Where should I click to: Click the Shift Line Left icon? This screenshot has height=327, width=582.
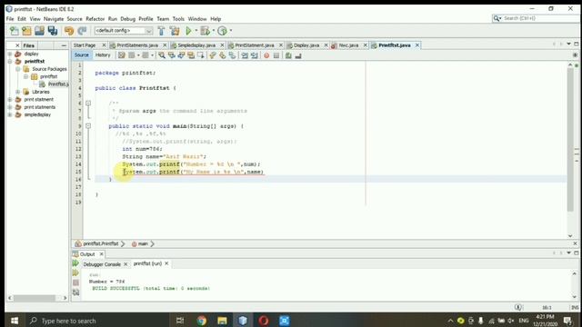click(x=245, y=55)
